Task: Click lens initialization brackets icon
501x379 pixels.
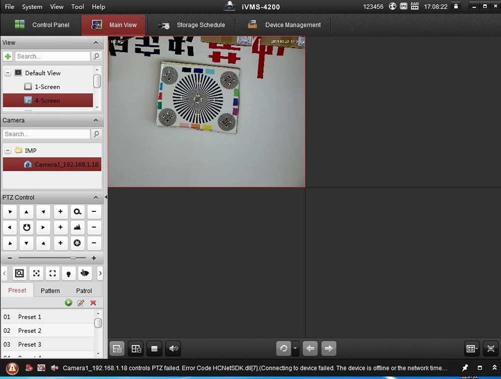Action: 53,273
